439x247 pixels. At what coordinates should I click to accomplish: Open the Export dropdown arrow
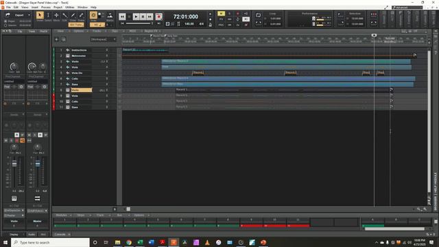(29, 15)
